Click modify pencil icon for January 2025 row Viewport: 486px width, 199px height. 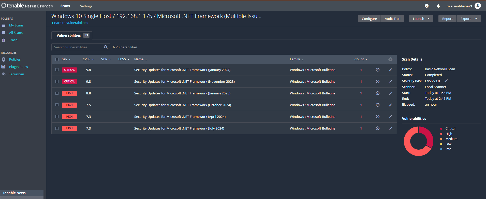coord(390,93)
